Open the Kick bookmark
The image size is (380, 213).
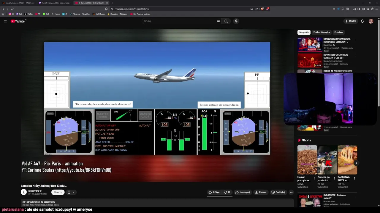(46, 14)
